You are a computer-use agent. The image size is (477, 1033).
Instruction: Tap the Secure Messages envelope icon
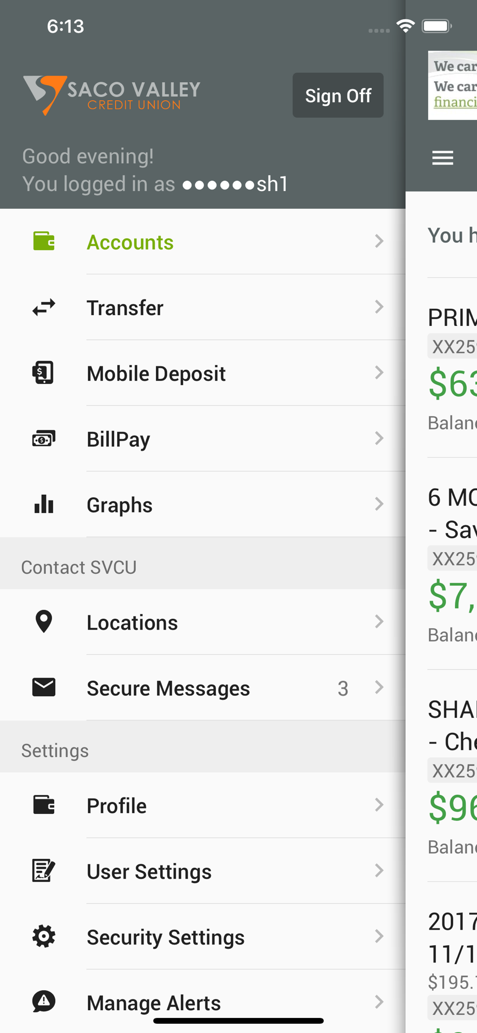(x=44, y=687)
